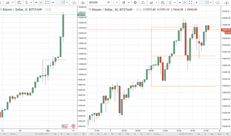
Task: Open Go to... on right 30-minute chart
Action: pyautogui.click(x=157, y=134)
